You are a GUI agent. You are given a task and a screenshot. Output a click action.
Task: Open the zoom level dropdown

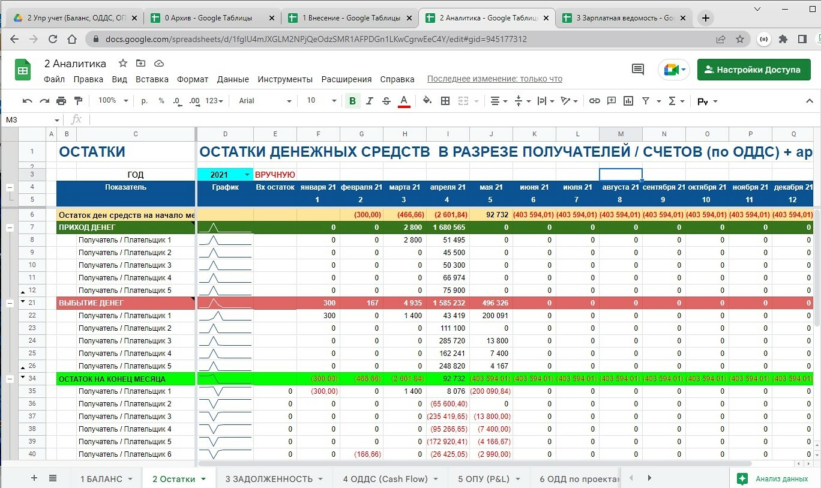pyautogui.click(x=113, y=101)
